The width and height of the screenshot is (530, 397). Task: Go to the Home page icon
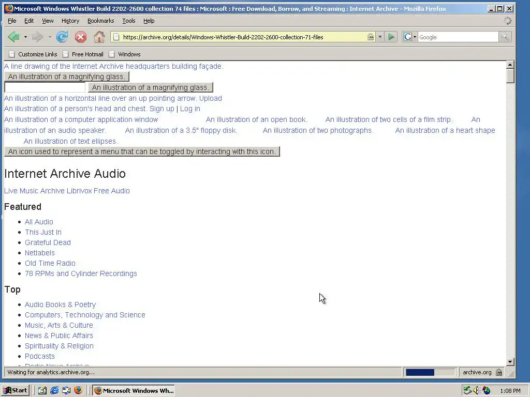pyautogui.click(x=99, y=37)
